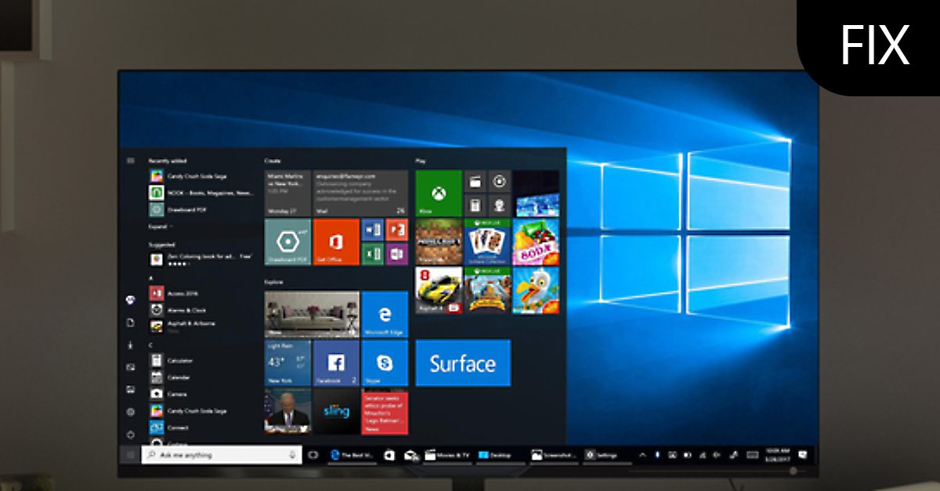Launch Microsoft Edge from its live tile

pyautogui.click(x=383, y=315)
